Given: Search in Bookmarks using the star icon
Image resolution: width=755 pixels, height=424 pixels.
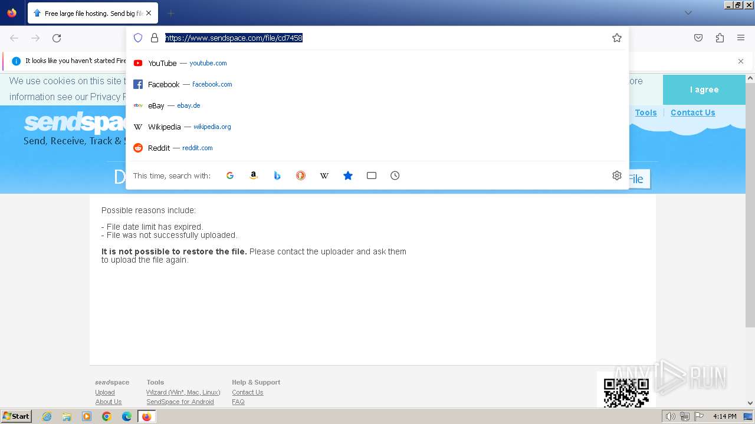Looking at the screenshot, I should click(348, 175).
